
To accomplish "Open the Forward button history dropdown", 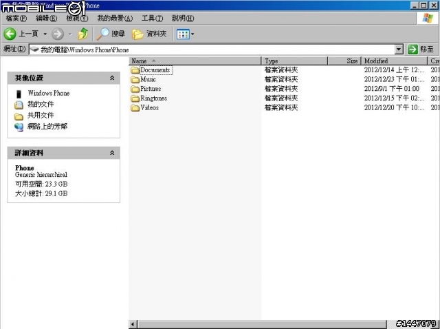I will [x=70, y=34].
